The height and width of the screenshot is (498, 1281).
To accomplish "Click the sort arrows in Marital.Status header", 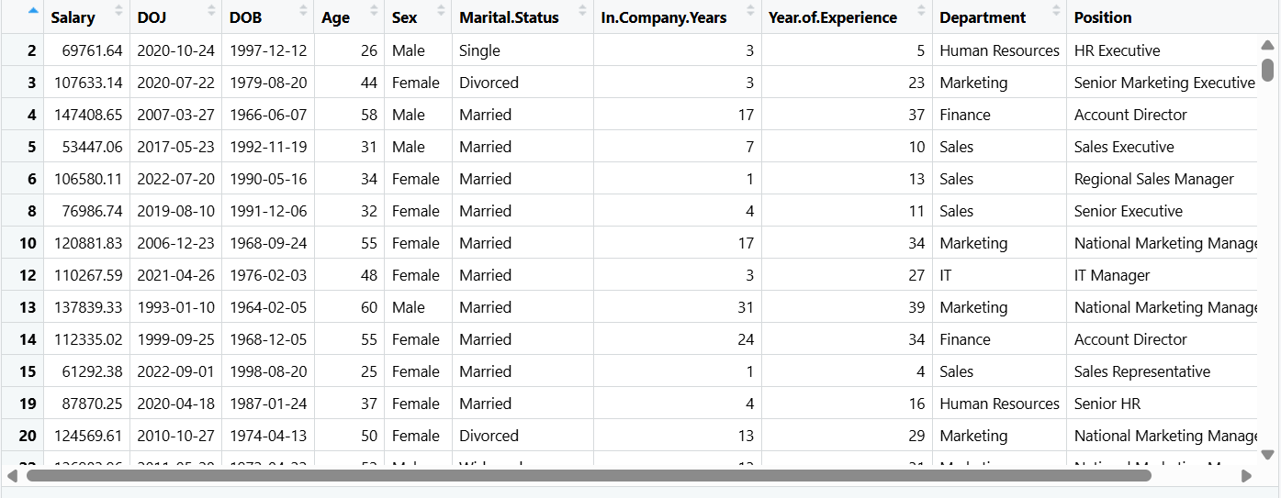I will tap(582, 11).
